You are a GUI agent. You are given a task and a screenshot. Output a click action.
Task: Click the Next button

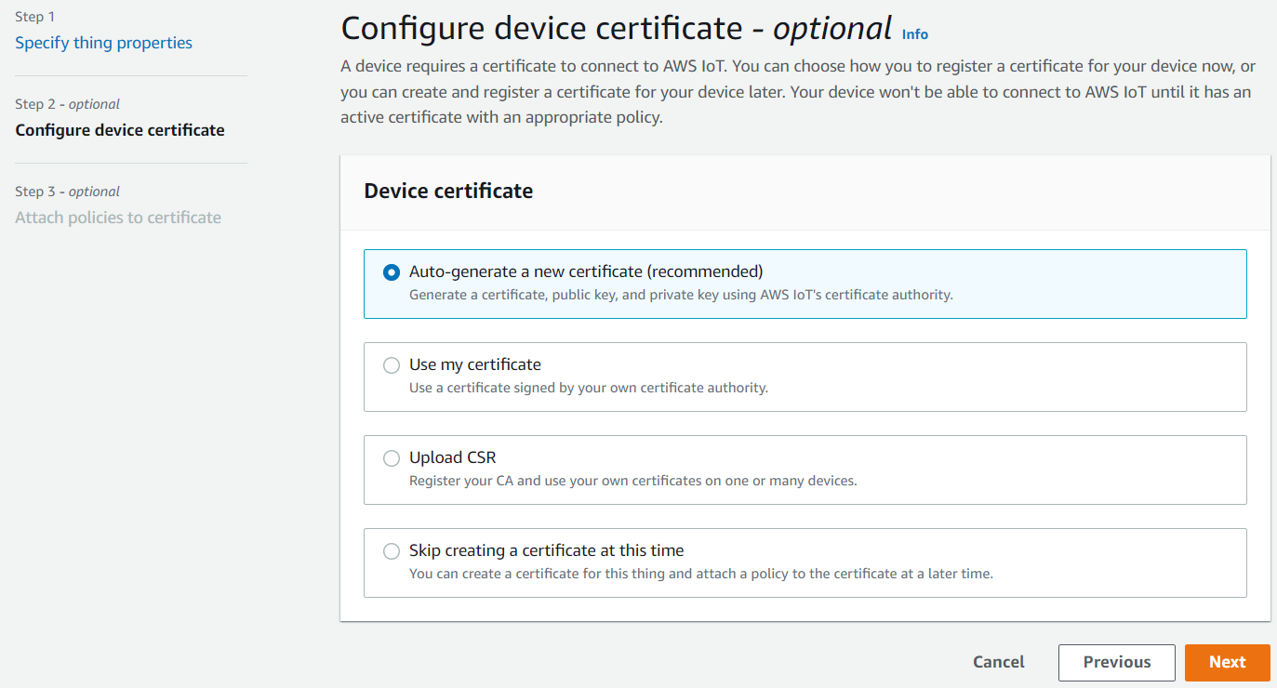tap(1227, 662)
